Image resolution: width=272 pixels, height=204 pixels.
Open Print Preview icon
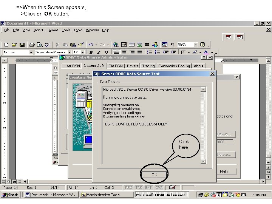(40, 45)
